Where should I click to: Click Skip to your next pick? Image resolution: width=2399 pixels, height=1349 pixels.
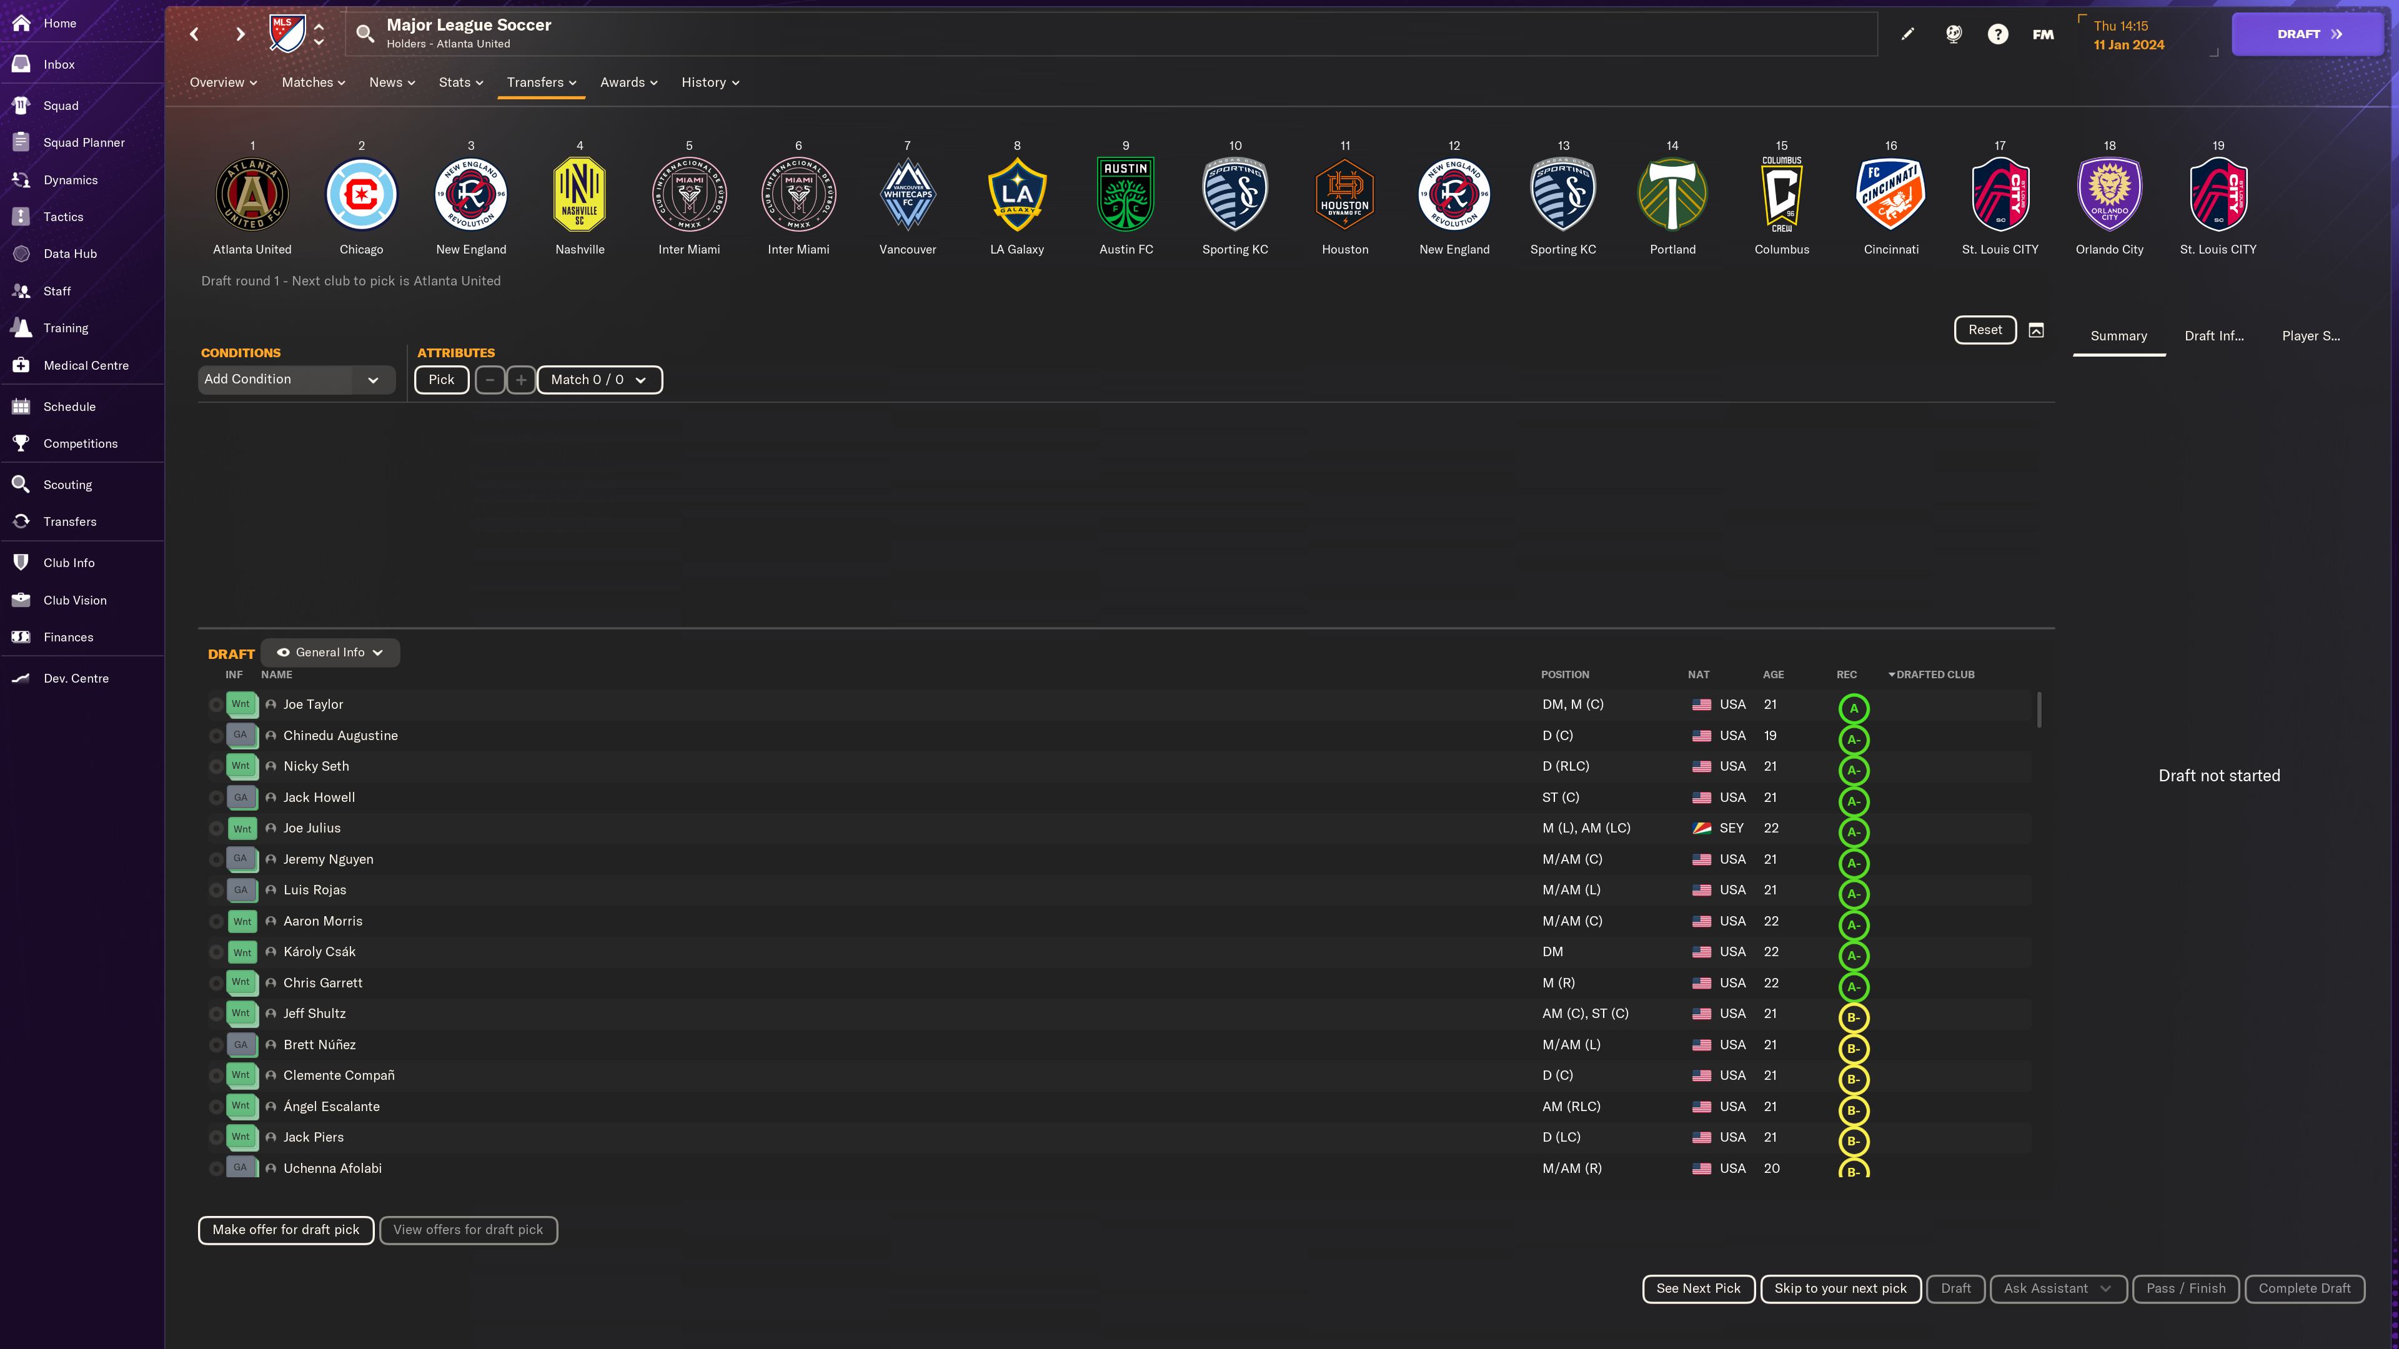(x=1840, y=1288)
